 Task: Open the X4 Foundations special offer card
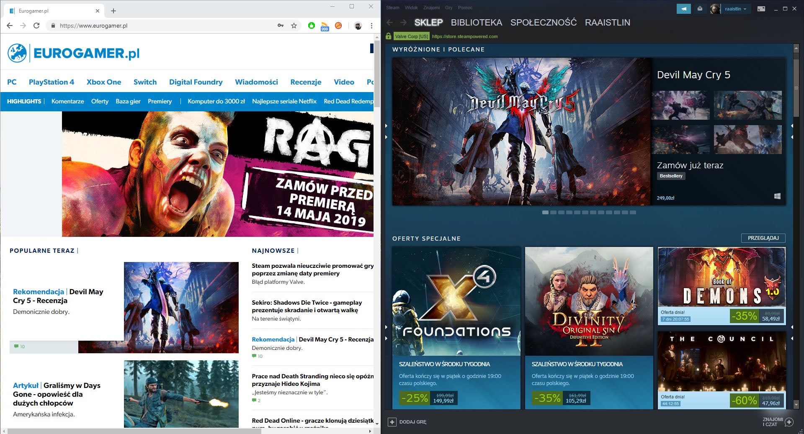(x=456, y=328)
